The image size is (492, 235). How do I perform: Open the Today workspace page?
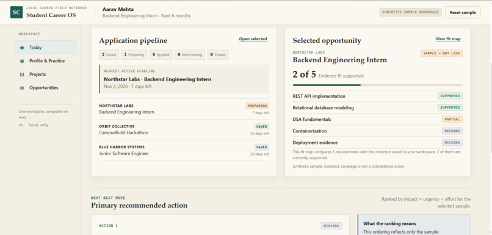pyautogui.click(x=45, y=48)
